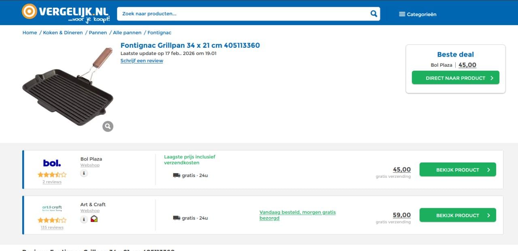Image resolution: width=518 pixels, height=251 pixels.
Task: Open the Bol Plaza info icon
Action: click(x=84, y=173)
